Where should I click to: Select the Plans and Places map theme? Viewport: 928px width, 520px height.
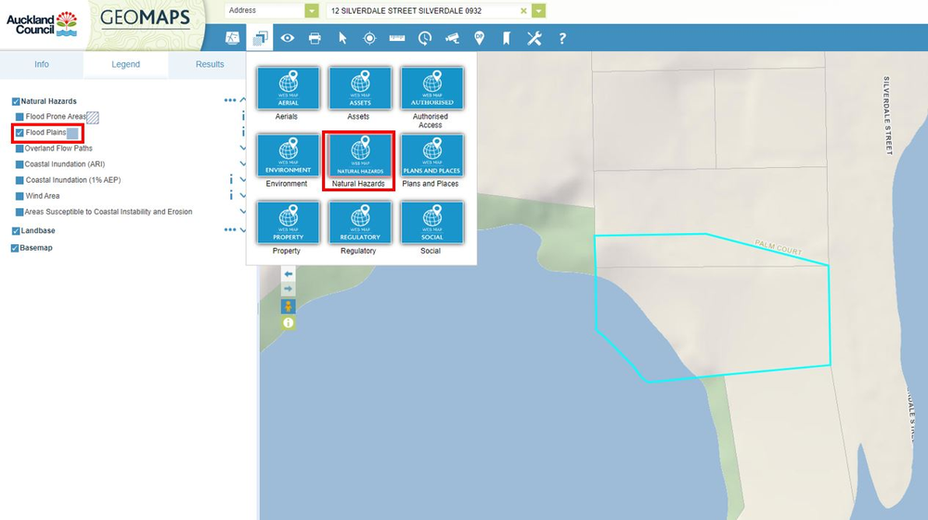[432, 155]
